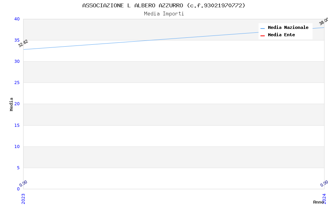Screen dimensions: 328x212
Task: Click the y-axis tick value 20
Action: point(17,104)
